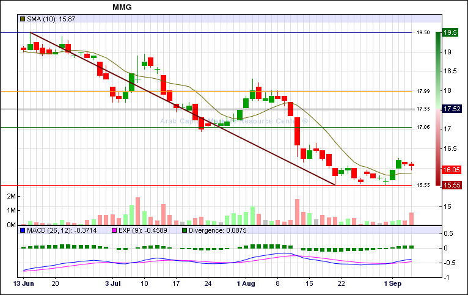Click the 3 Jul date axis label
Image resolution: width=468 pixels, height=295 pixels.
(x=113, y=283)
